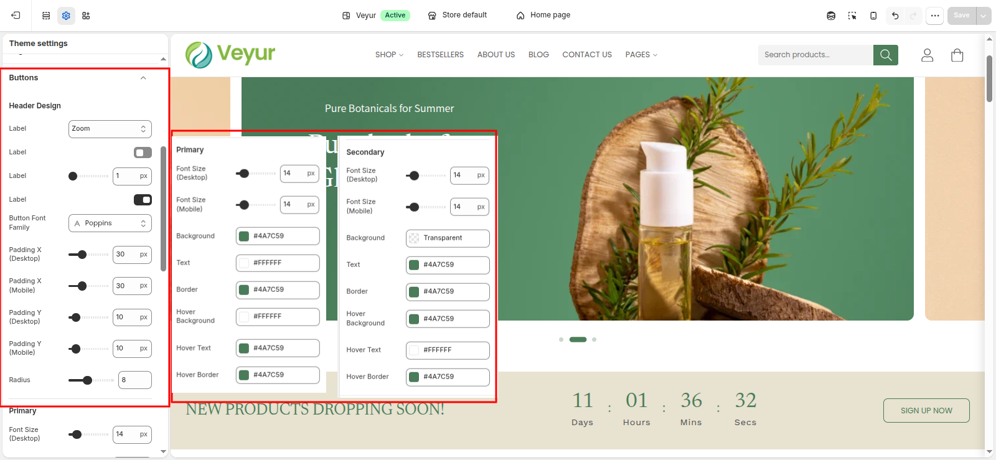Click the Home page house icon
Screen dimensions: 996x460
click(520, 16)
